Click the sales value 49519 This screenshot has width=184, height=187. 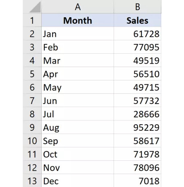[x=138, y=61]
